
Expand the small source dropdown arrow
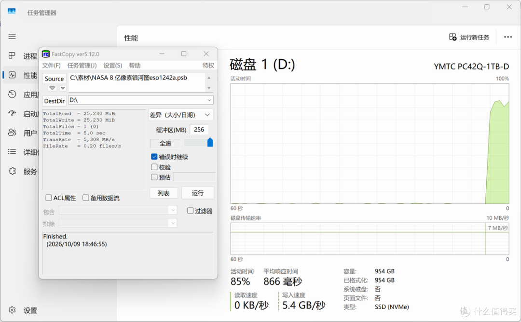[63, 88]
